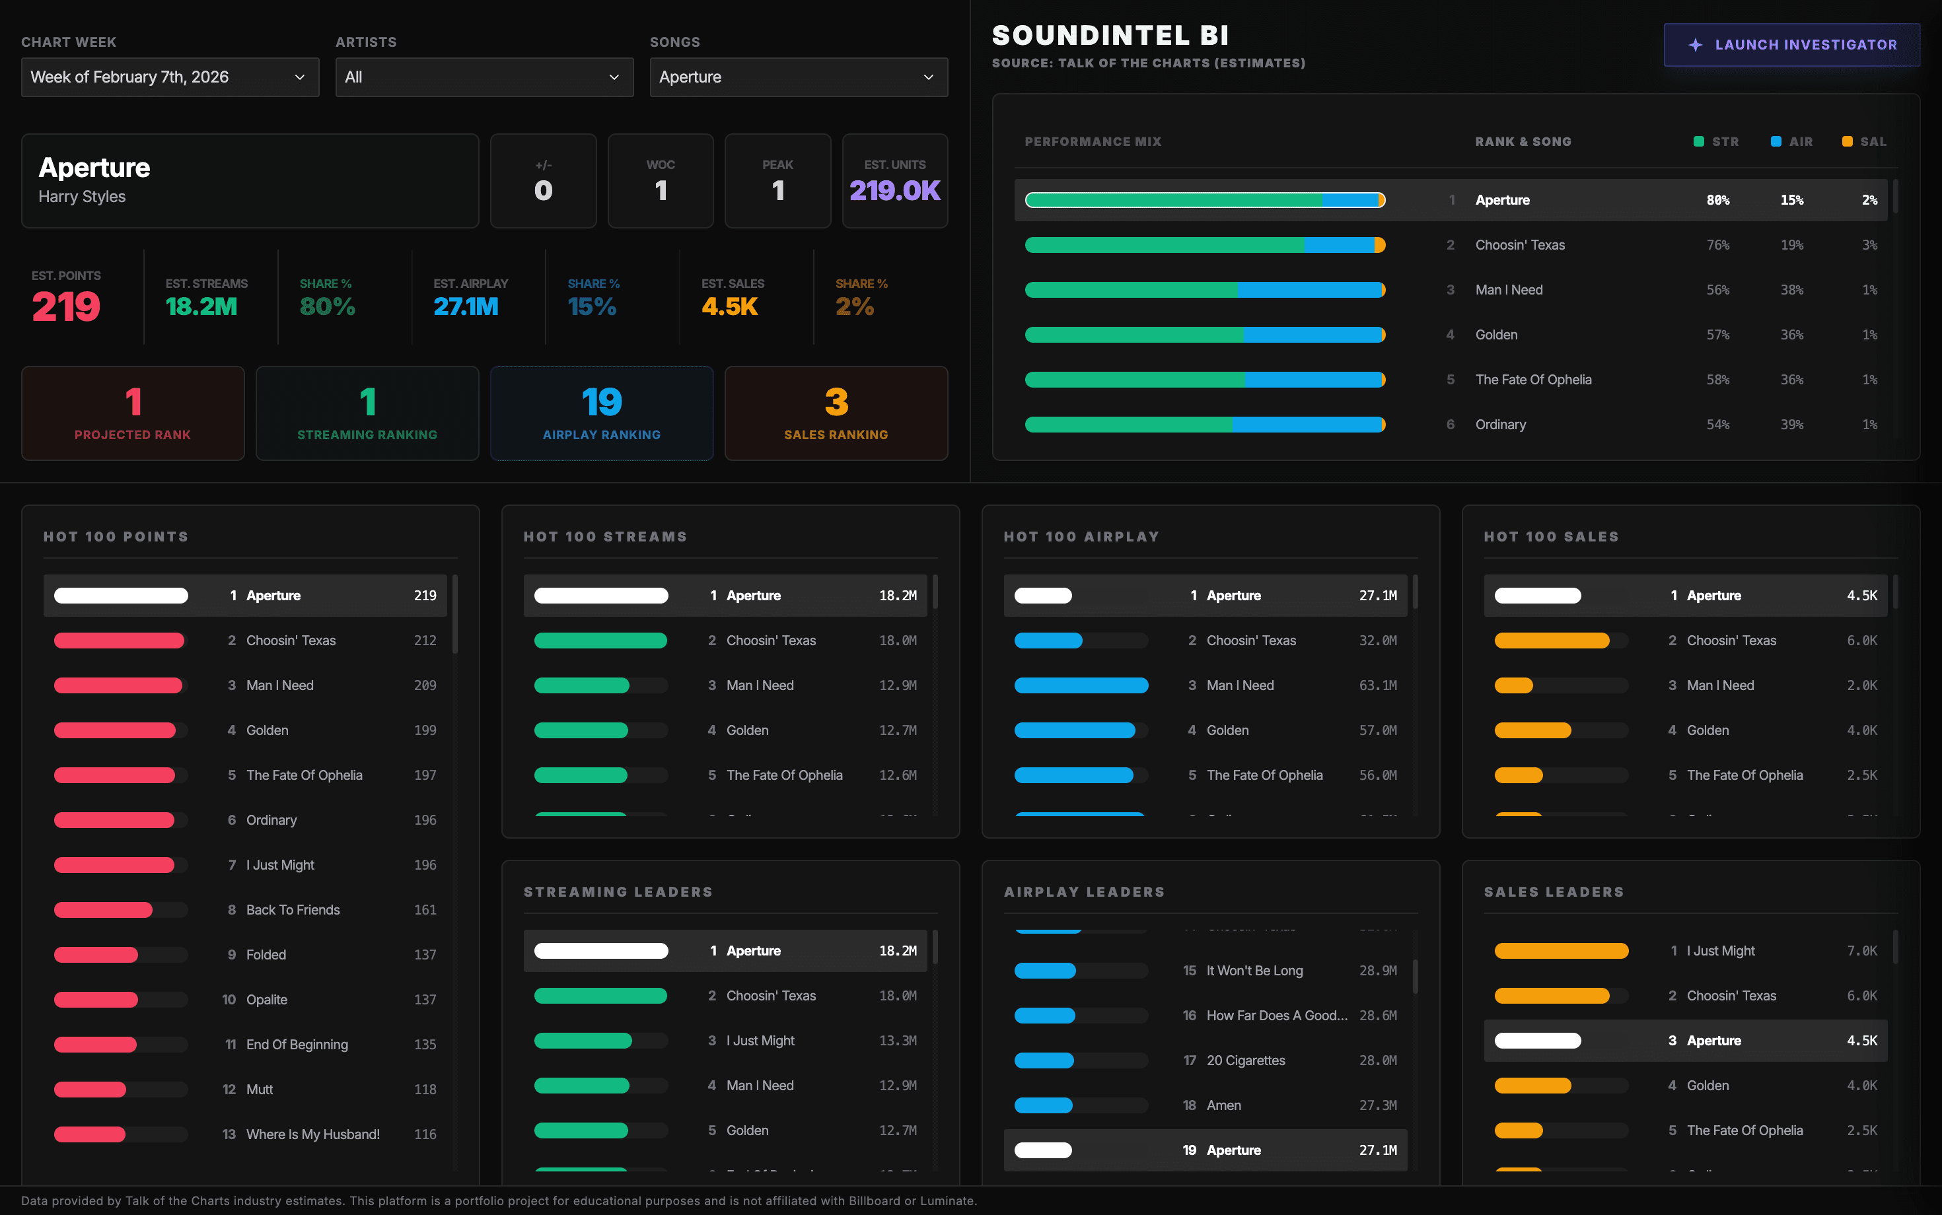Select the Sales Ranking card showing 3
The height and width of the screenshot is (1215, 1942).
point(836,413)
